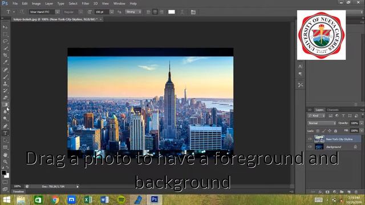Open blend mode Normal dropdown
Viewport: 365px width, 205px height.
(322, 123)
